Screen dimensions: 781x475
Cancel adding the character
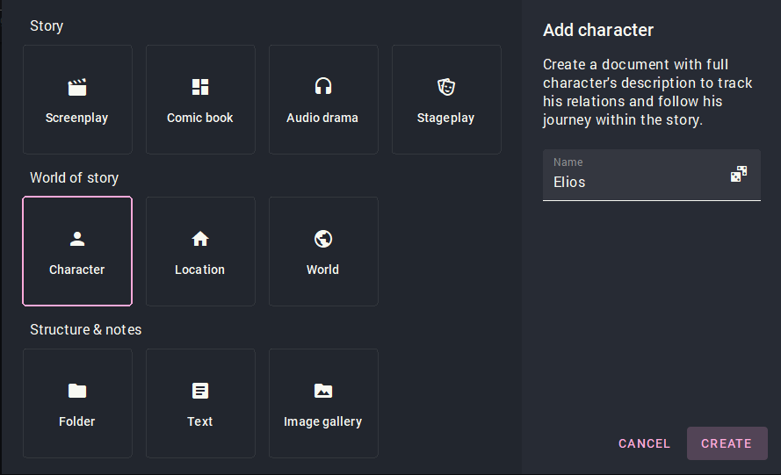644,443
